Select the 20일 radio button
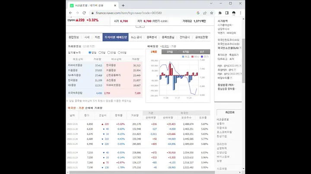 pyautogui.click(x=109, y=53)
